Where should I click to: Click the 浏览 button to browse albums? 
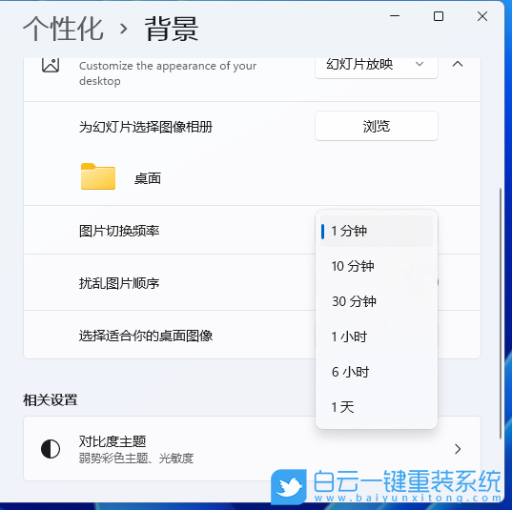(x=377, y=126)
